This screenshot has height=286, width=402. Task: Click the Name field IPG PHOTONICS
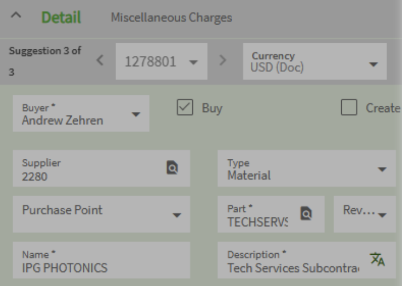(101, 262)
